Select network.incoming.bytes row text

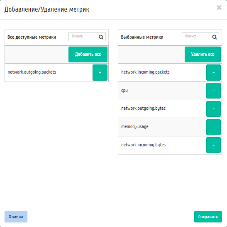[x=143, y=145]
